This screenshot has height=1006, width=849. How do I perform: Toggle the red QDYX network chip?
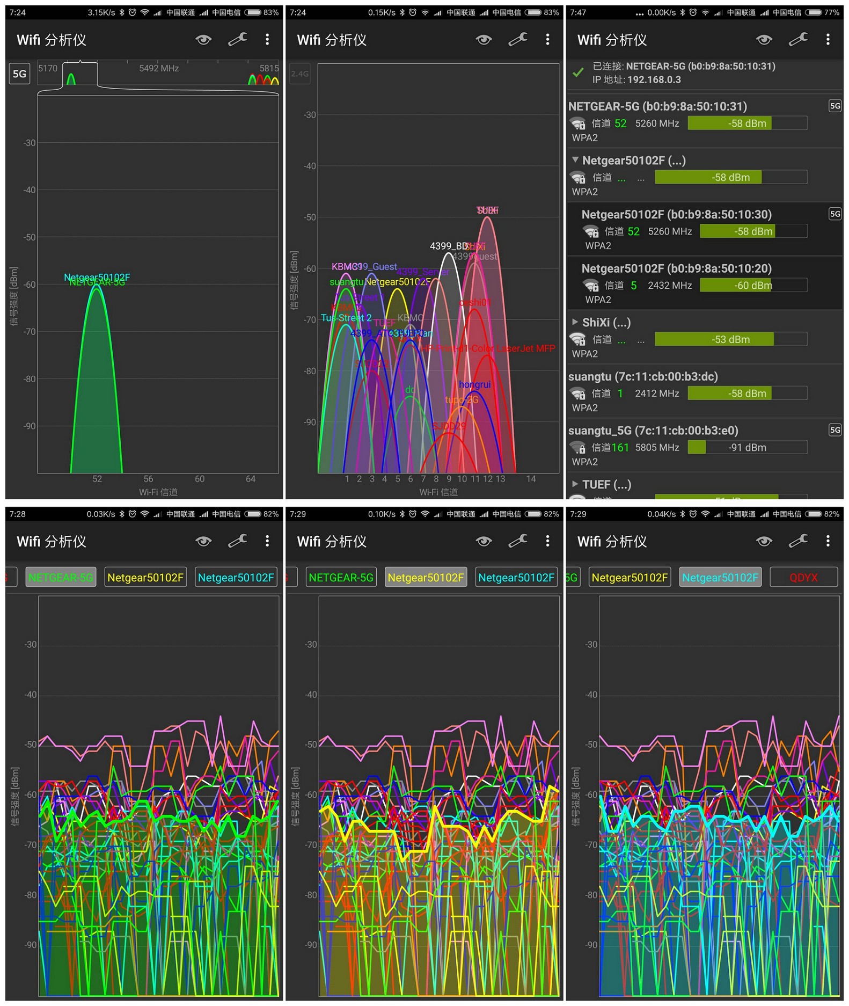click(804, 578)
